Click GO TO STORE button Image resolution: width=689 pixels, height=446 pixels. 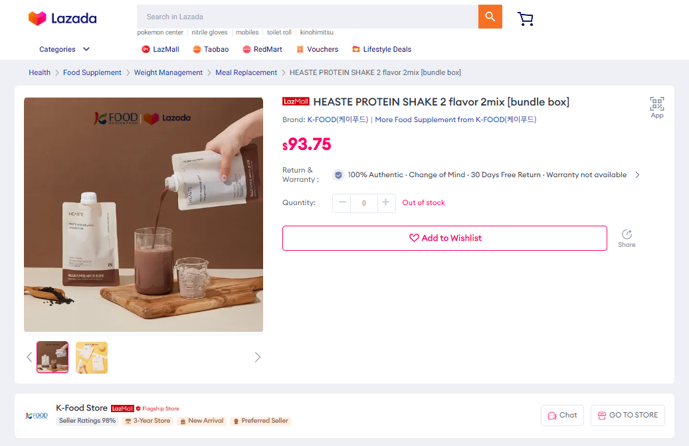(628, 415)
